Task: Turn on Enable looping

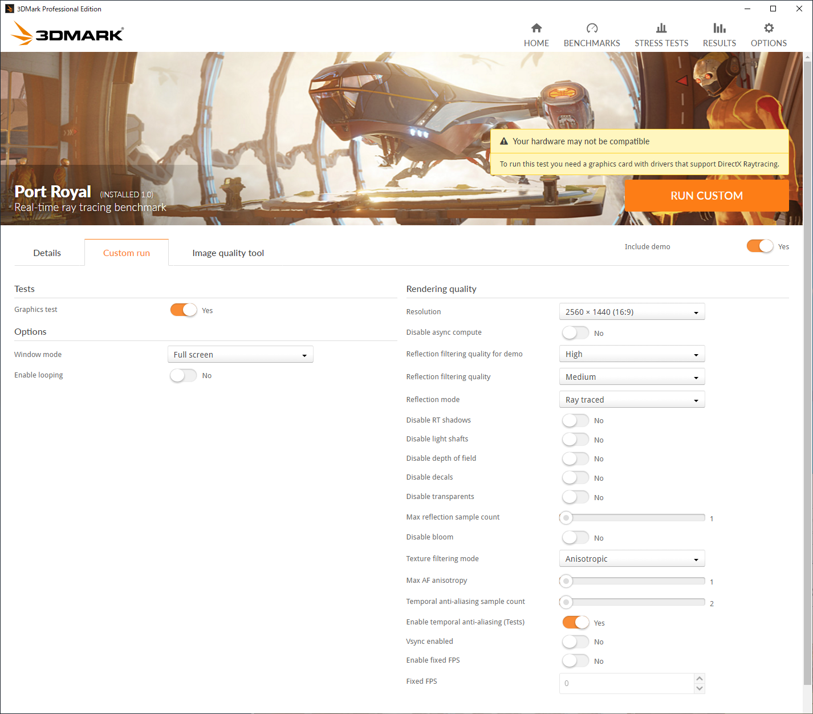Action: [x=184, y=375]
